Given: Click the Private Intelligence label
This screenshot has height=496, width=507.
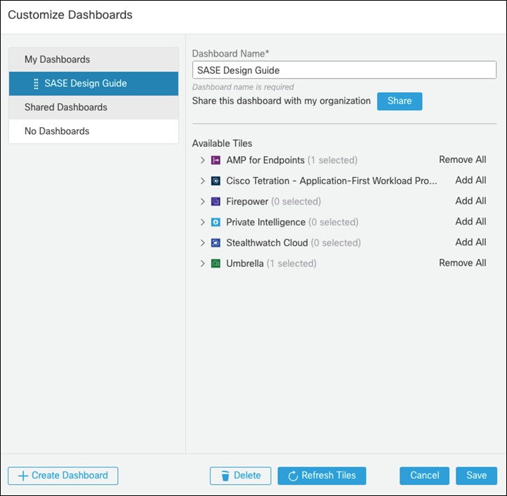Looking at the screenshot, I should click(x=265, y=222).
